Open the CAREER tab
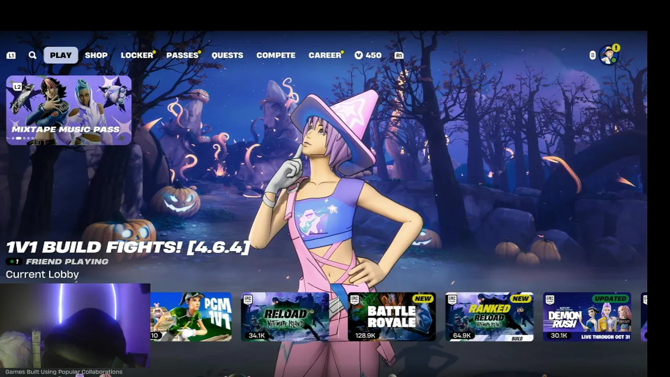 point(325,55)
